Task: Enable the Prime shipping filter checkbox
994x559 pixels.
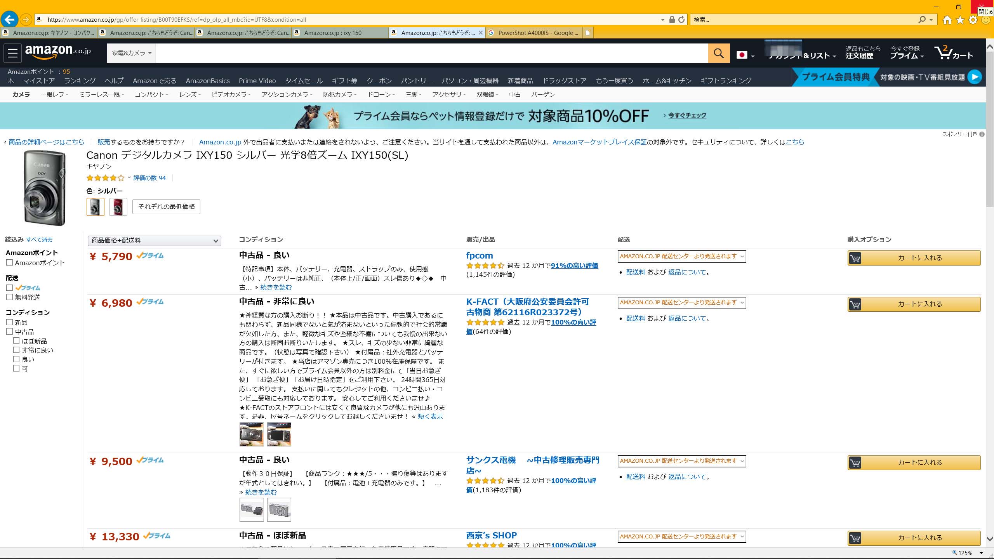Action: click(x=10, y=288)
